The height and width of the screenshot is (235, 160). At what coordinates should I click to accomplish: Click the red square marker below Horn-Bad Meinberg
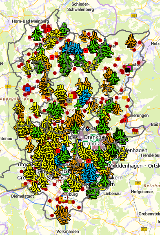(48, 30)
